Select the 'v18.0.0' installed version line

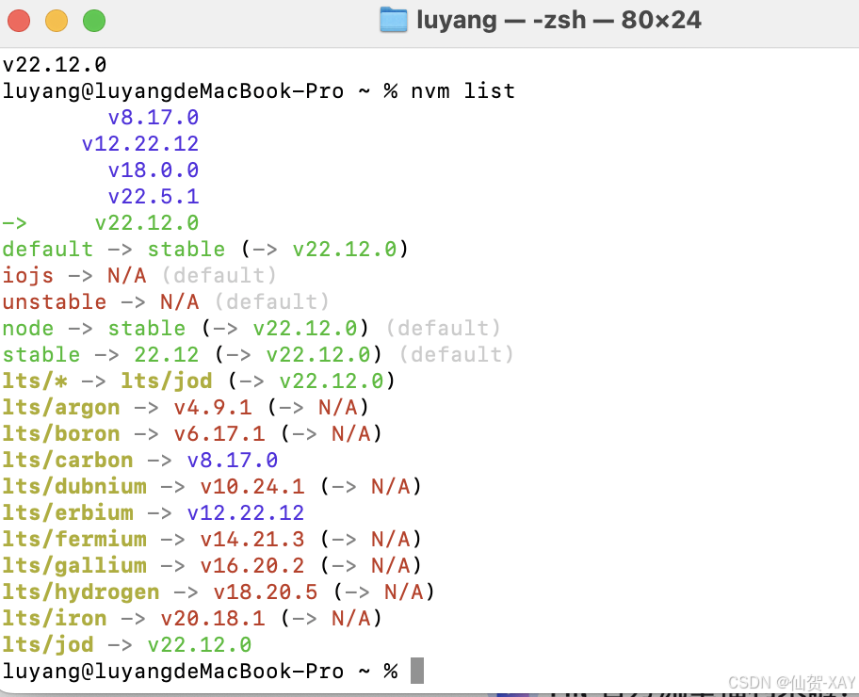(x=154, y=170)
